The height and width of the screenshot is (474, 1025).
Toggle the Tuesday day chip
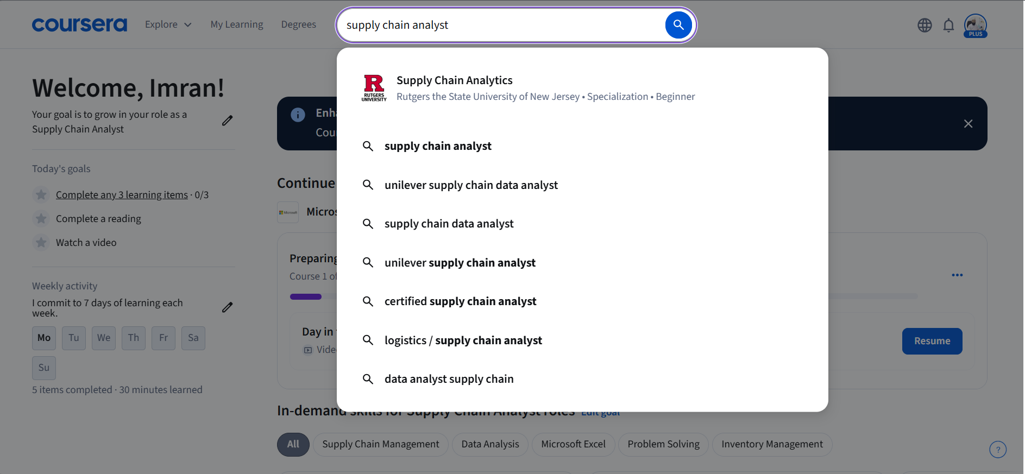click(74, 338)
